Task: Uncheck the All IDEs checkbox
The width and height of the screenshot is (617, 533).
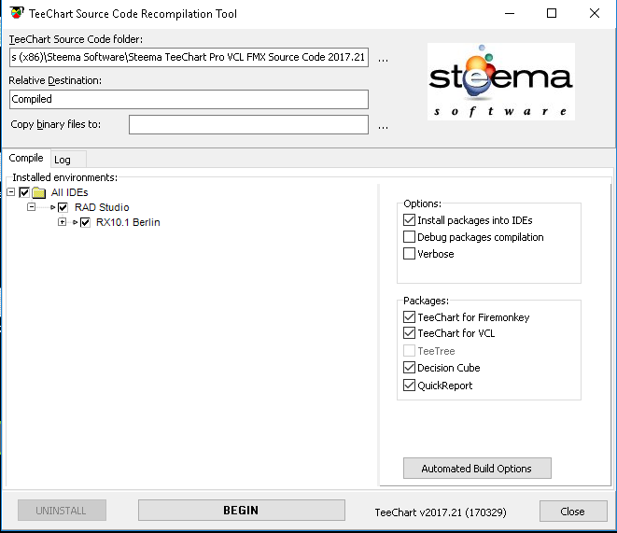Action: coord(24,192)
